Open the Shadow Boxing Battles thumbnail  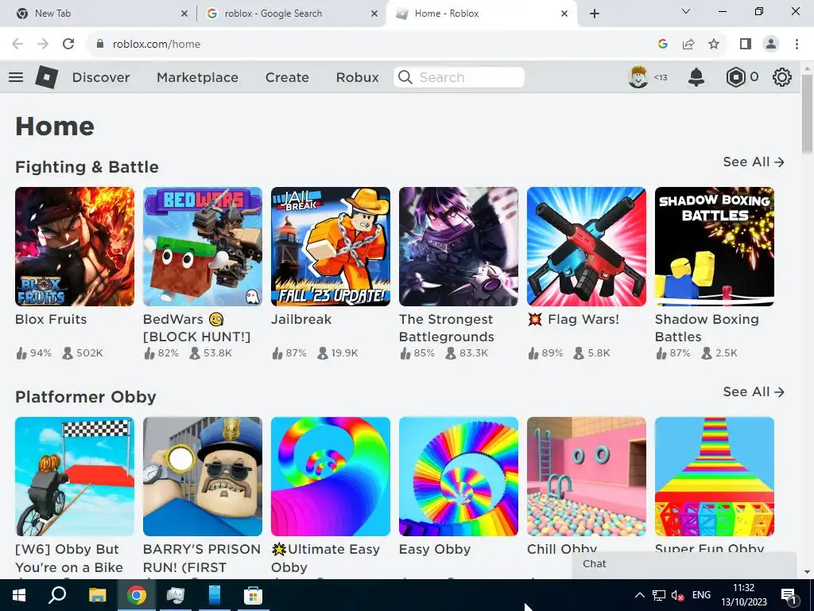[715, 247]
